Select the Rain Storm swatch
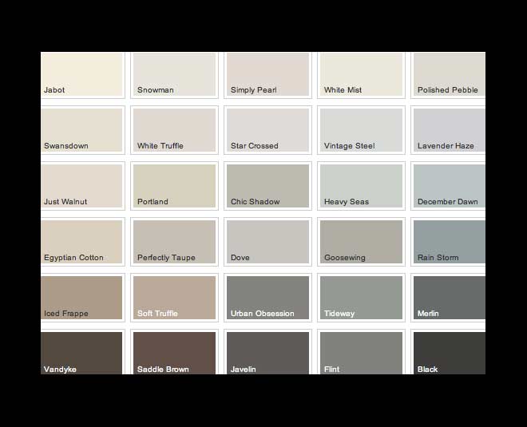Screen dimensions: 527x427 [450, 242]
